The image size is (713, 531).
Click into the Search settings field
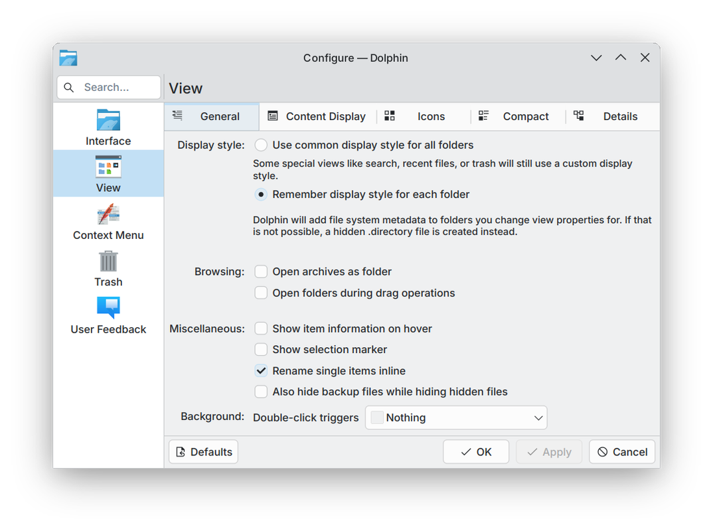point(109,88)
